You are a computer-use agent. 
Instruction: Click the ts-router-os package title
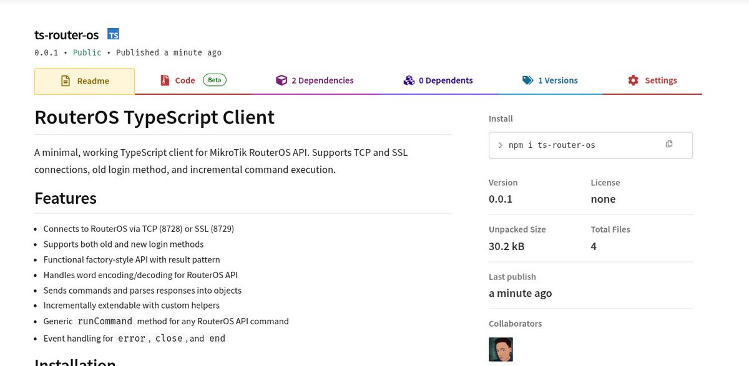tap(67, 34)
